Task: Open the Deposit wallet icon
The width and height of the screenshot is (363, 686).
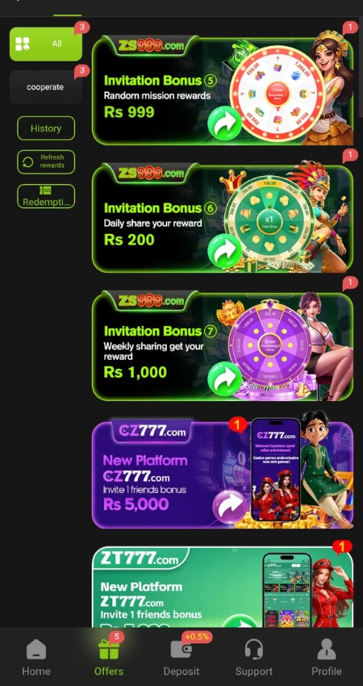Action: [181, 649]
